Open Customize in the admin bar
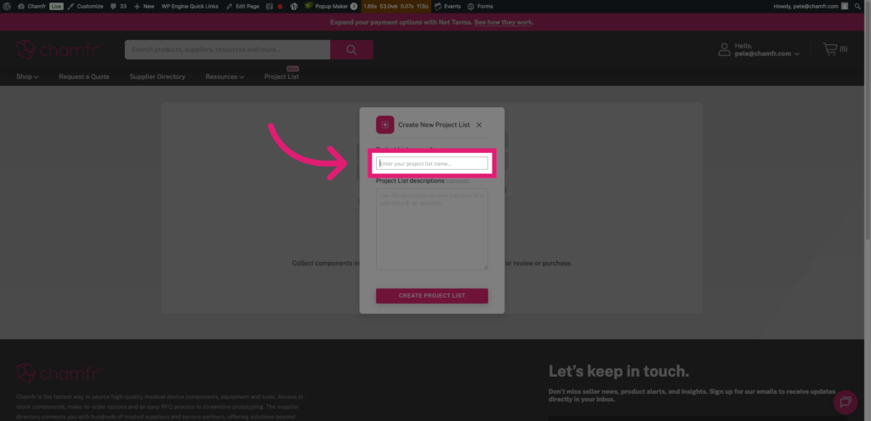 (86, 6)
